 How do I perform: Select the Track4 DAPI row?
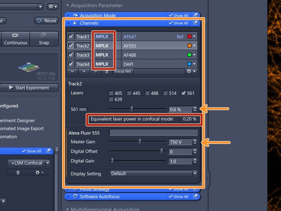[132, 64]
